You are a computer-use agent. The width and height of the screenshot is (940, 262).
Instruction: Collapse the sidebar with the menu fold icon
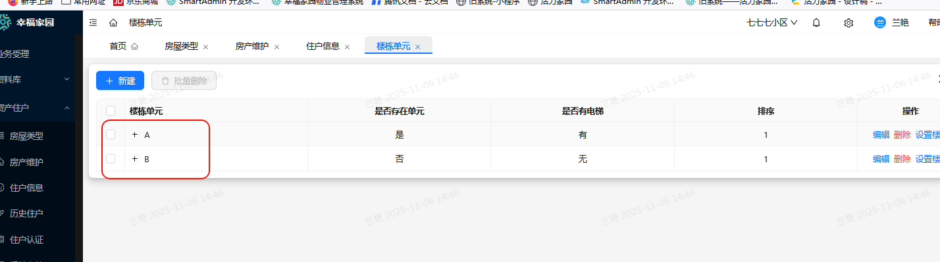(x=93, y=23)
